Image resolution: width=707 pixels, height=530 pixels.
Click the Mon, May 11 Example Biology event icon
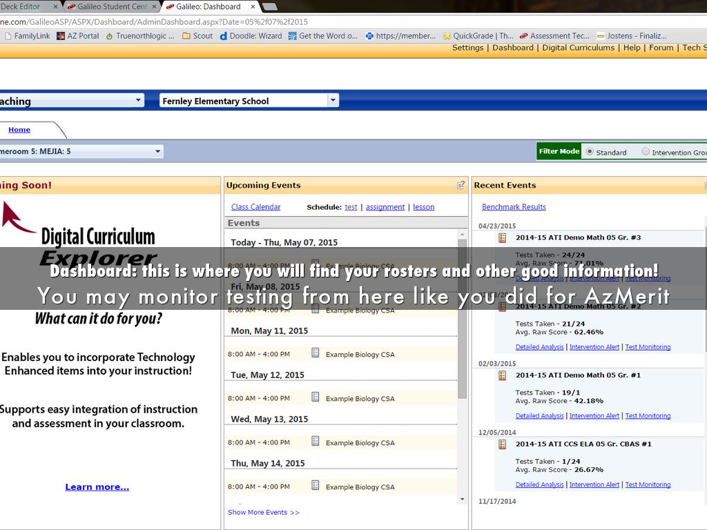316,353
